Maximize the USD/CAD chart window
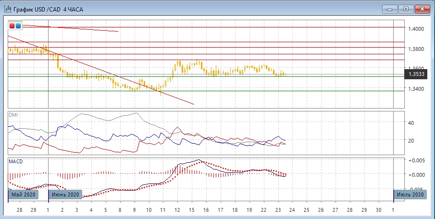This screenshot has height=219, width=435. tap(406, 9)
